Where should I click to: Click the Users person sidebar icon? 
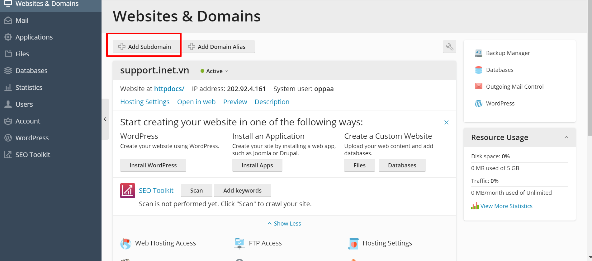coord(8,104)
